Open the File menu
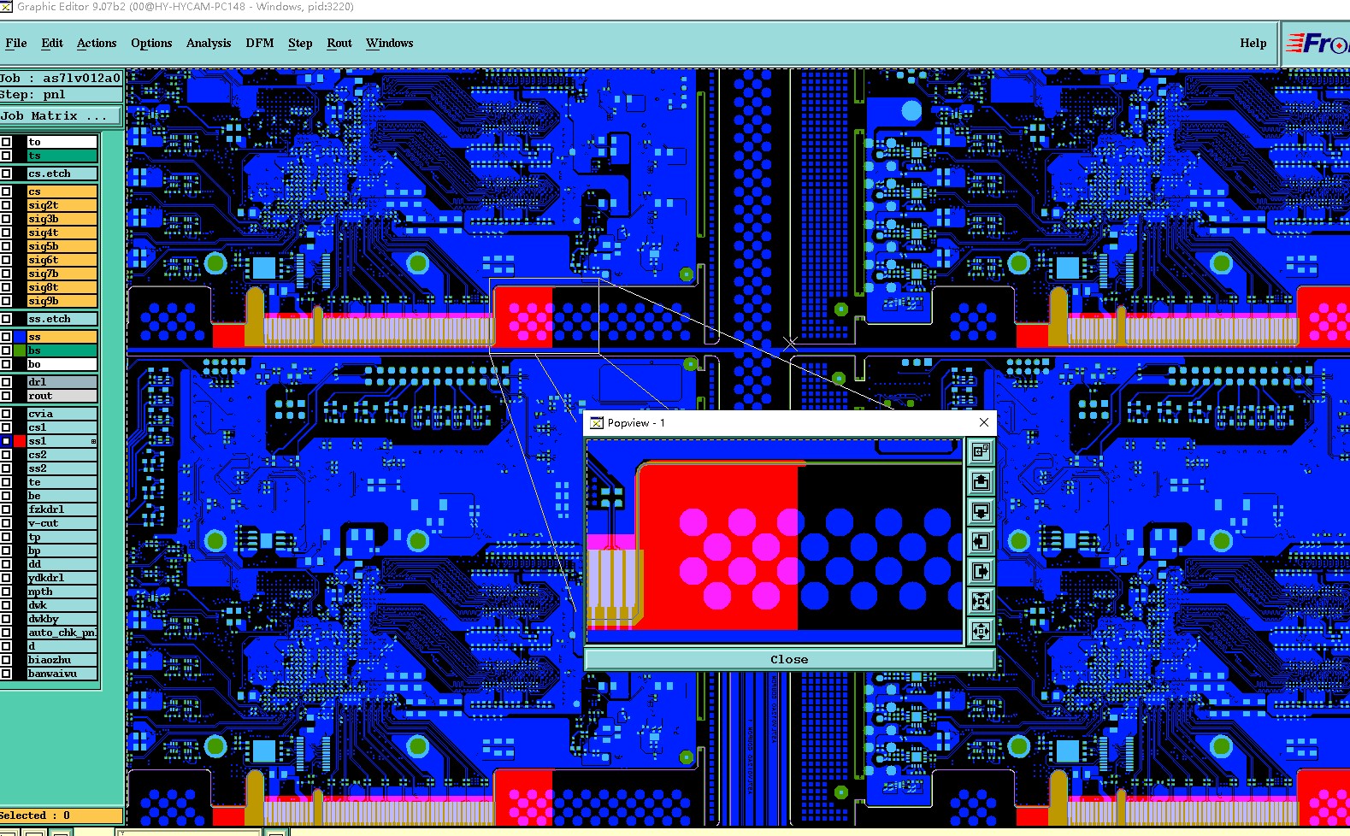The width and height of the screenshot is (1350, 836). point(15,43)
